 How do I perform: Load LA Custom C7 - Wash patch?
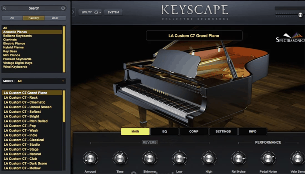point(32,130)
